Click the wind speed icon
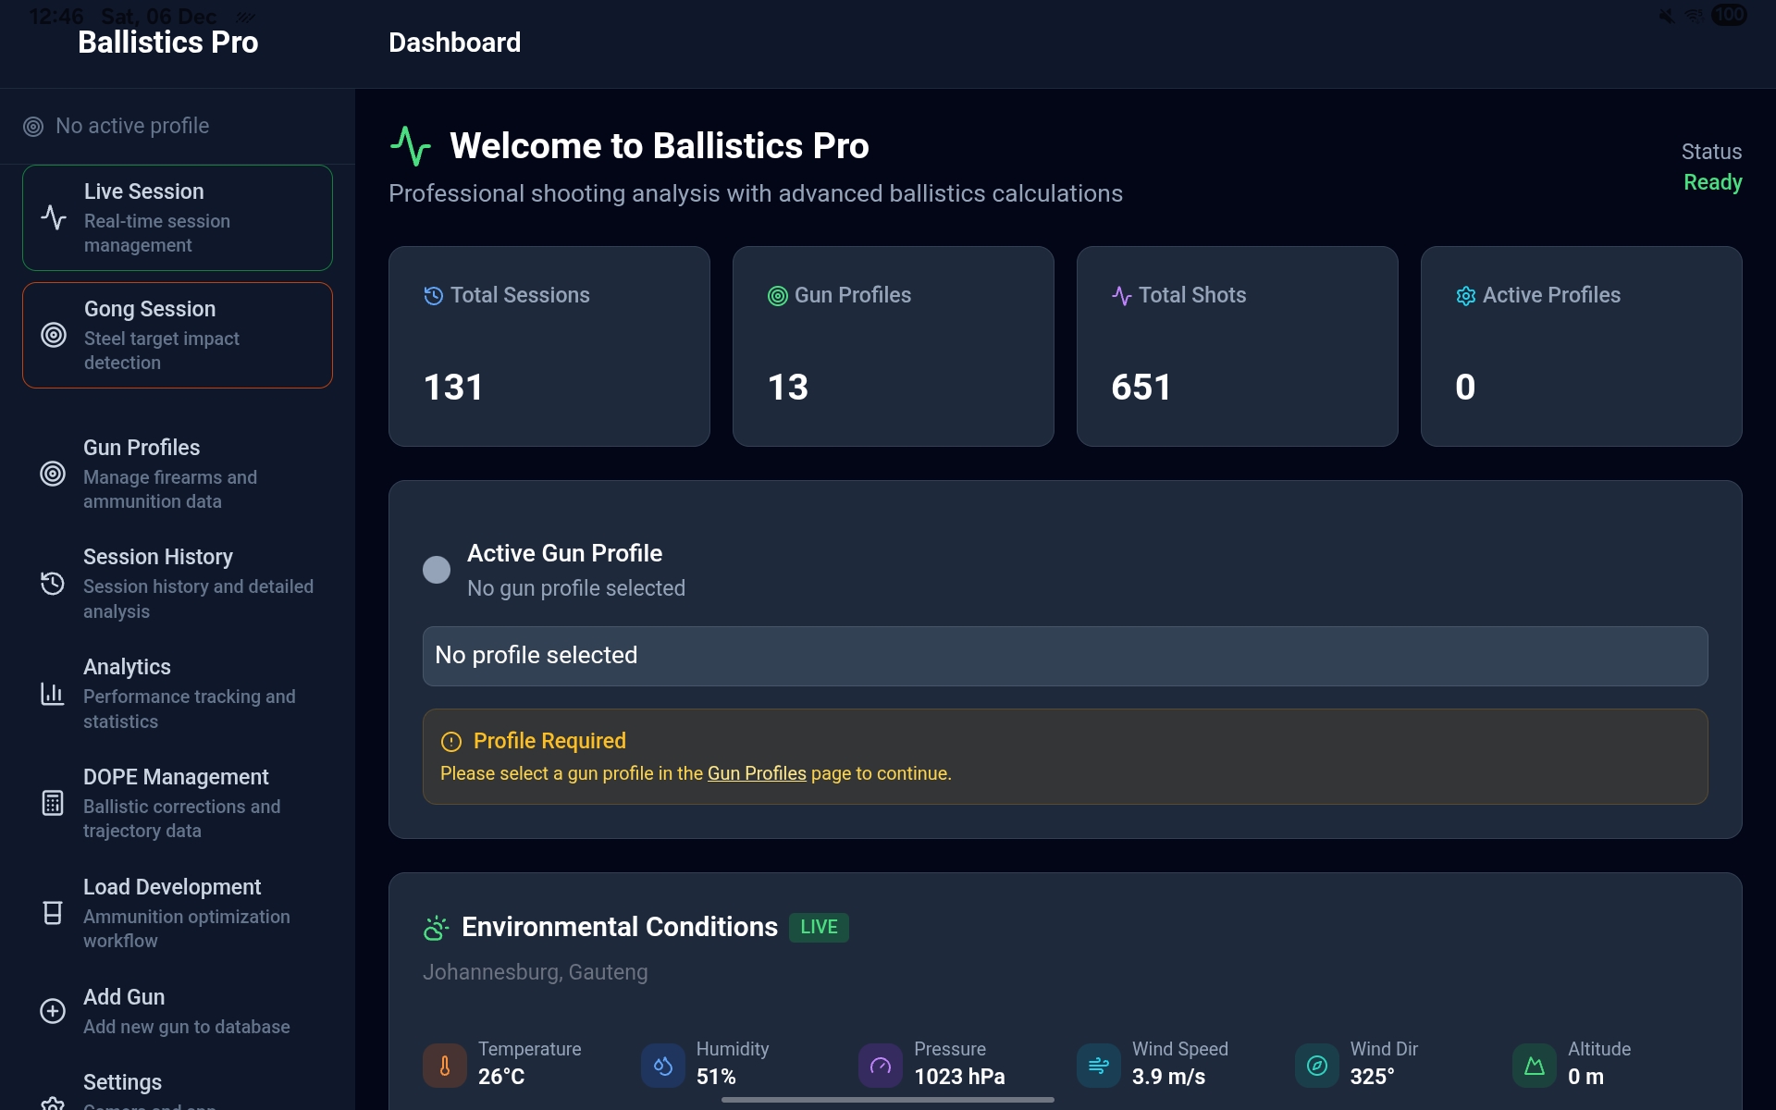 [x=1099, y=1066]
